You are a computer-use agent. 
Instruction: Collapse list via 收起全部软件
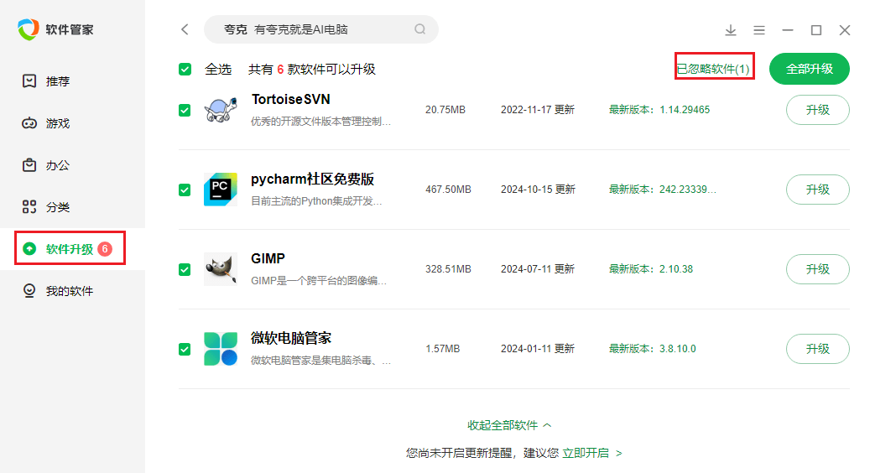pos(509,425)
